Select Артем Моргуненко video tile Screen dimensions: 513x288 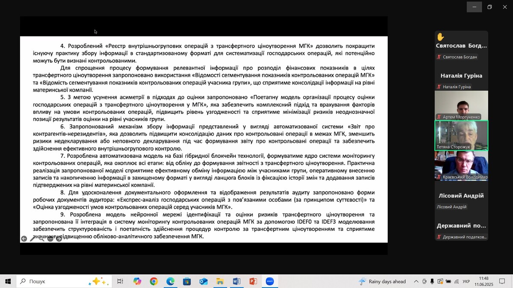(x=461, y=105)
